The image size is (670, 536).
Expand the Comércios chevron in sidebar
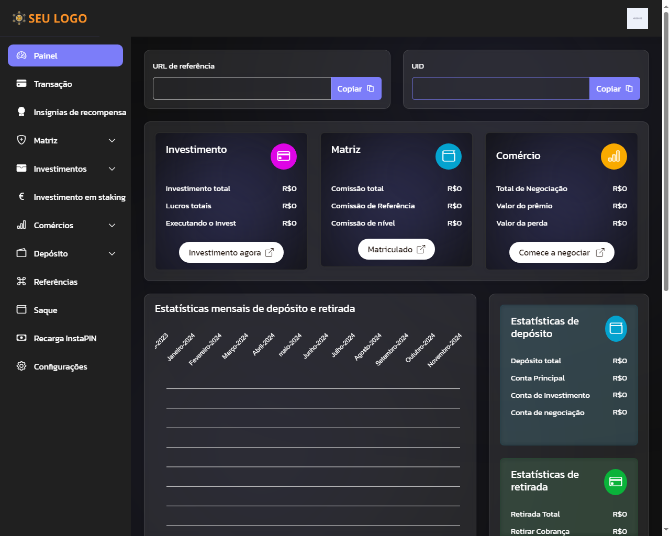coord(112,226)
